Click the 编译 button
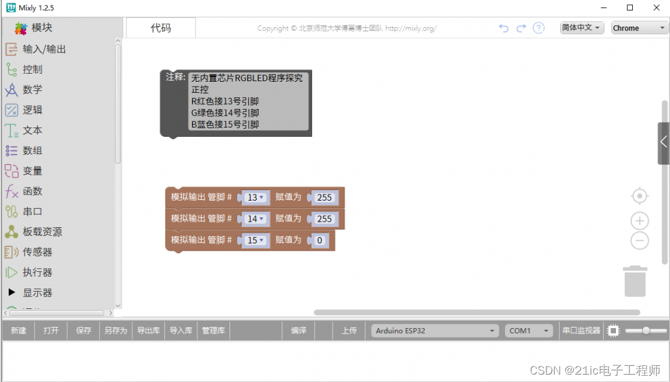 (x=298, y=331)
